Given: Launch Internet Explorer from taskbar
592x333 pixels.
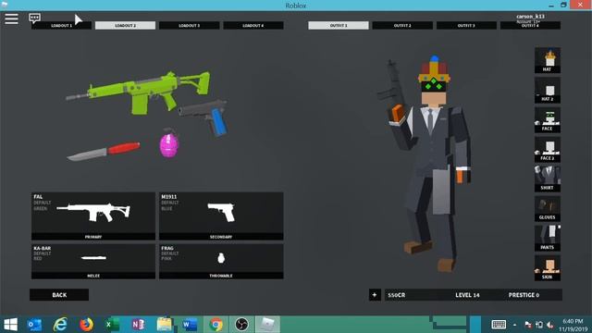Looking at the screenshot, I should tap(60, 325).
